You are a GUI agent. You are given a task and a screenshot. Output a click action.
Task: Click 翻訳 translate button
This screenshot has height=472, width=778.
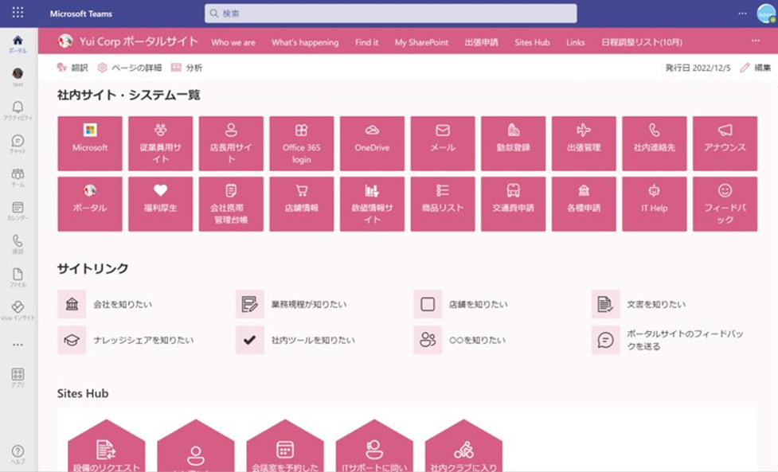pos(72,68)
